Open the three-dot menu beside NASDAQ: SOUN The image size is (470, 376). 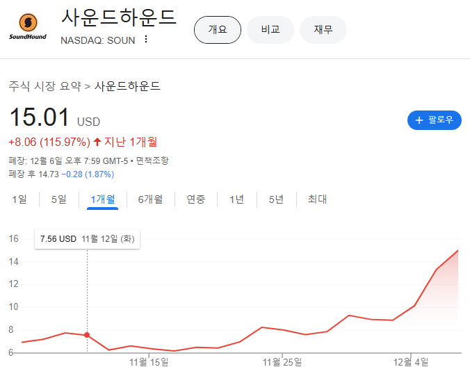(146, 39)
